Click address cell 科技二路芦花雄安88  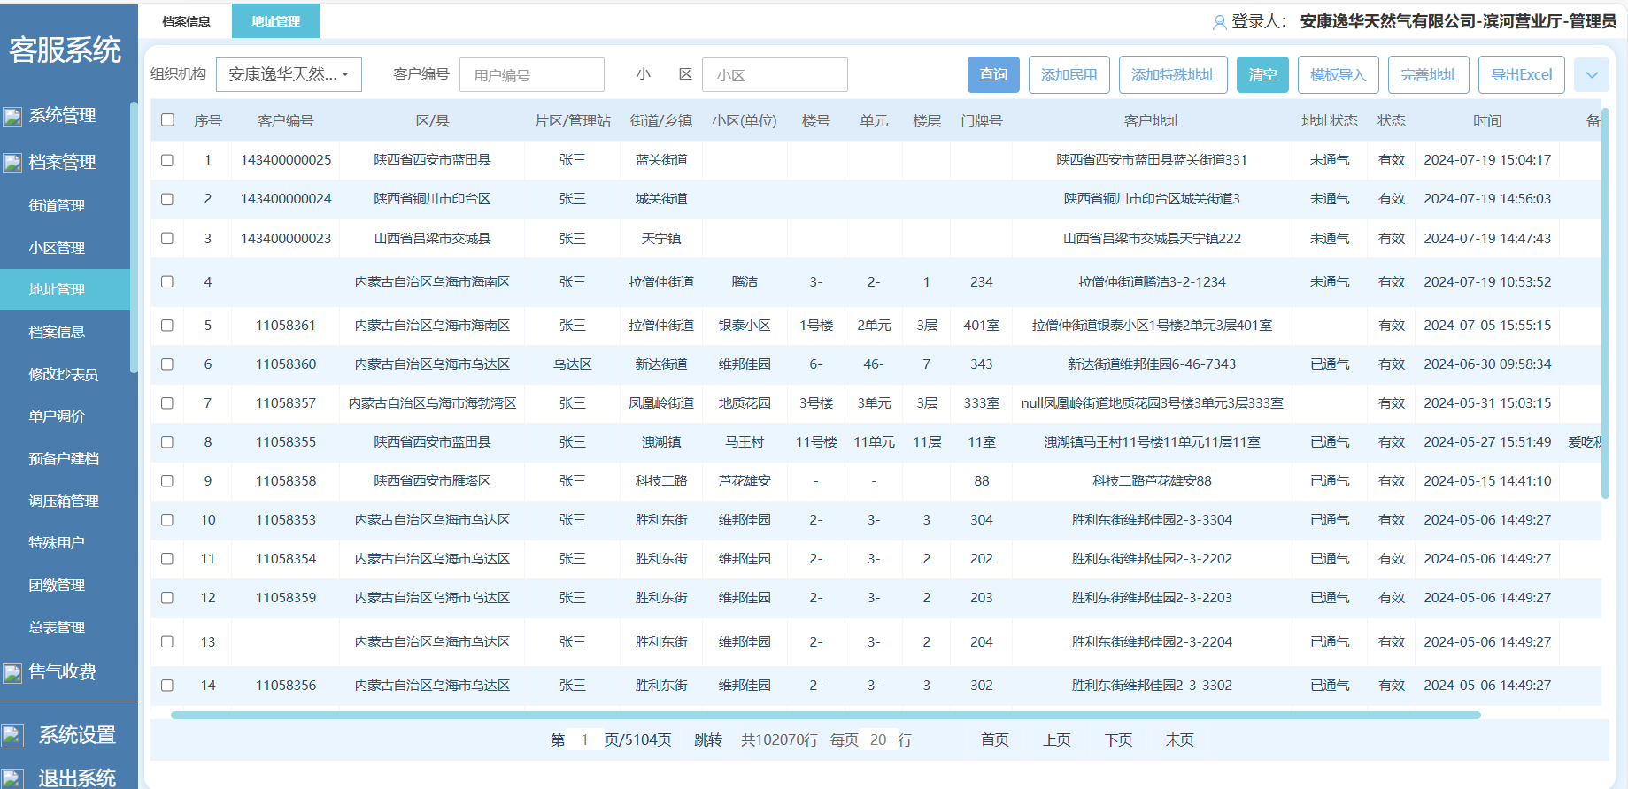coord(1152,481)
